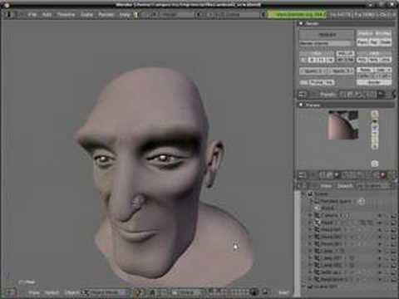Toggle Fields rendering

point(364,70)
